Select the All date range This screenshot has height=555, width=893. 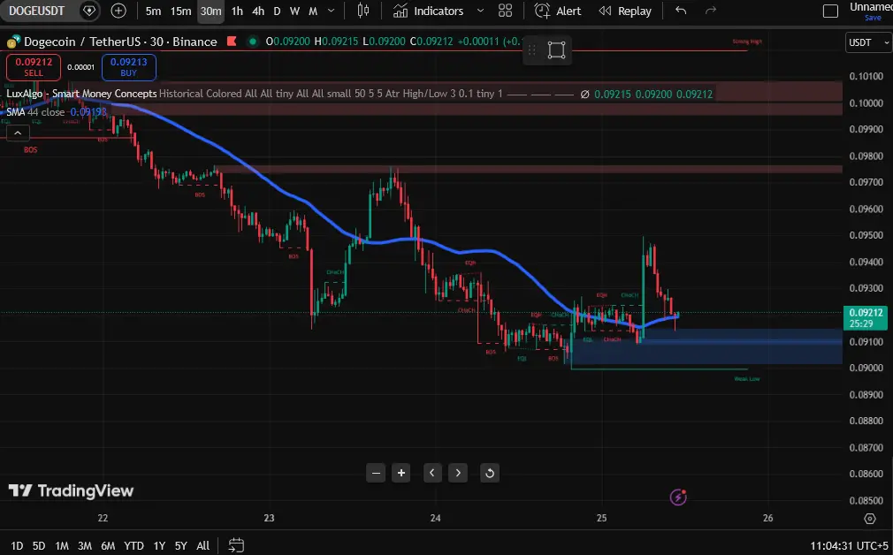point(202,545)
